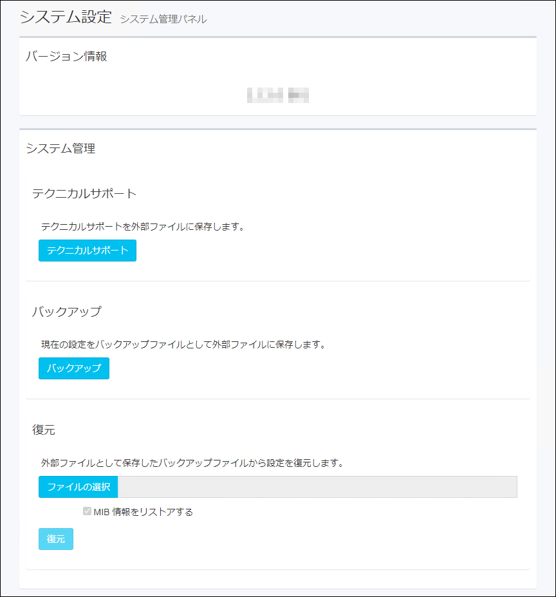Click the テクニカルサポート section heading text

(x=84, y=193)
